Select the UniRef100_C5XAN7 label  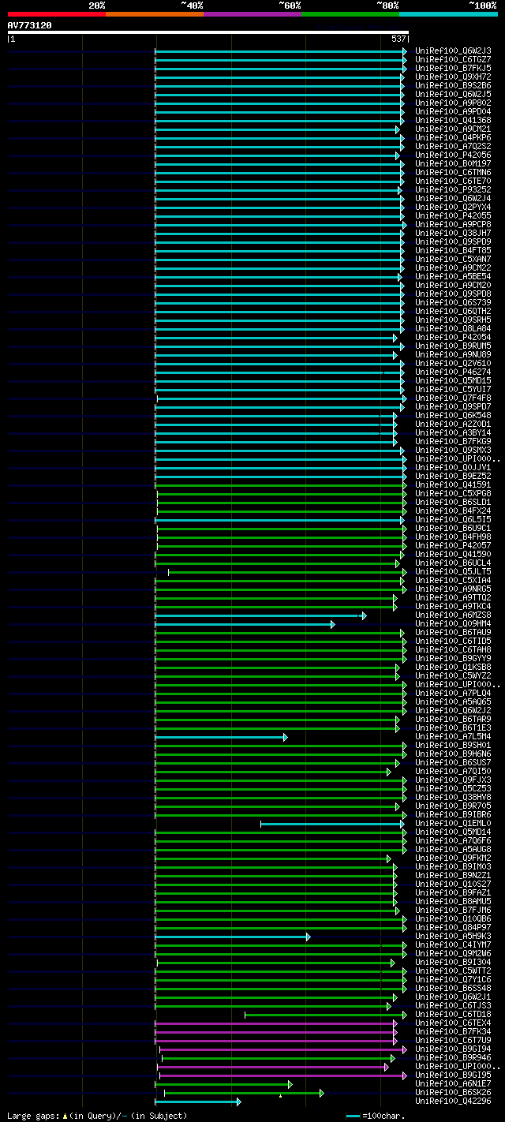(x=453, y=259)
